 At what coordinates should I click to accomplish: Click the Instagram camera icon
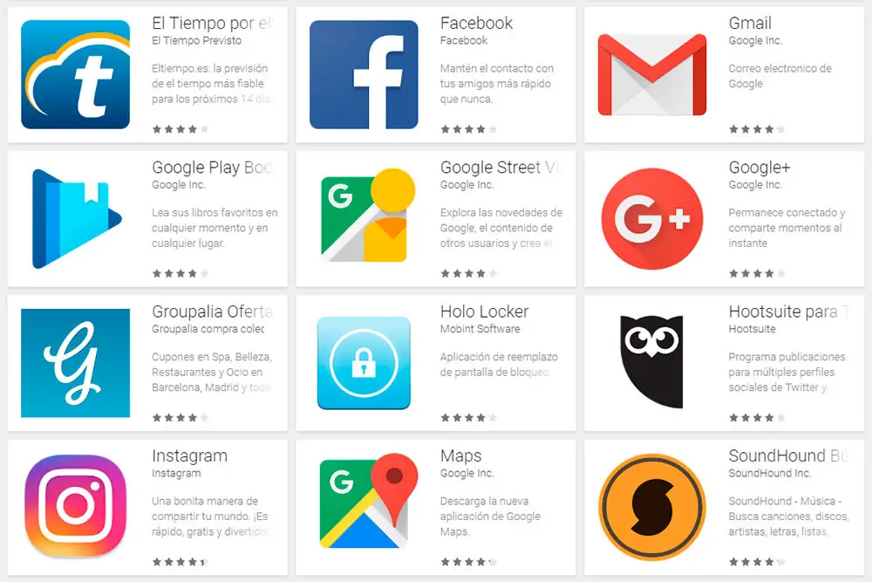click(x=76, y=506)
